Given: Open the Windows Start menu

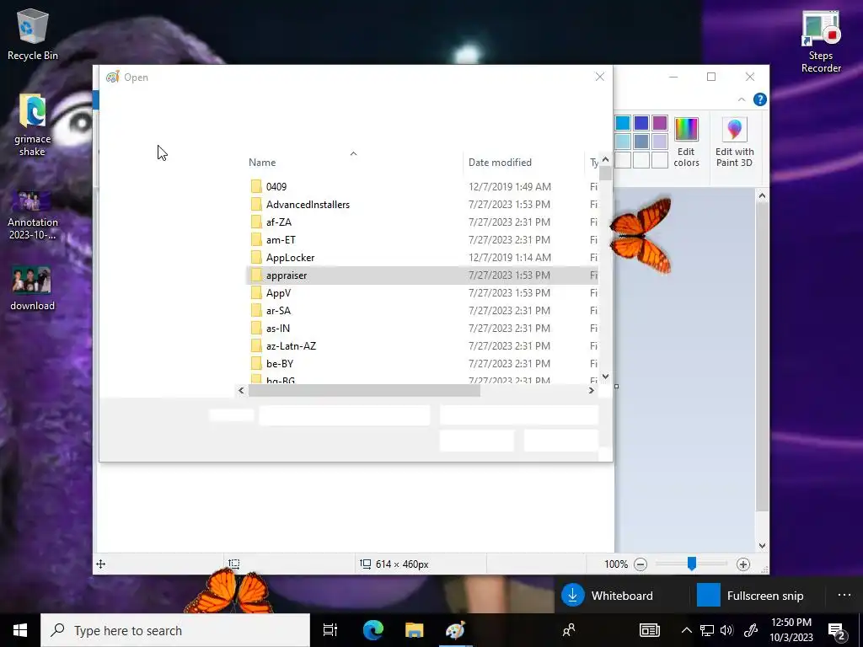Looking at the screenshot, I should [20, 630].
